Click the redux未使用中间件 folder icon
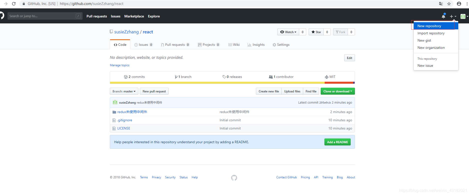Screen dimensions: 469x195 pyautogui.click(x=114, y=112)
